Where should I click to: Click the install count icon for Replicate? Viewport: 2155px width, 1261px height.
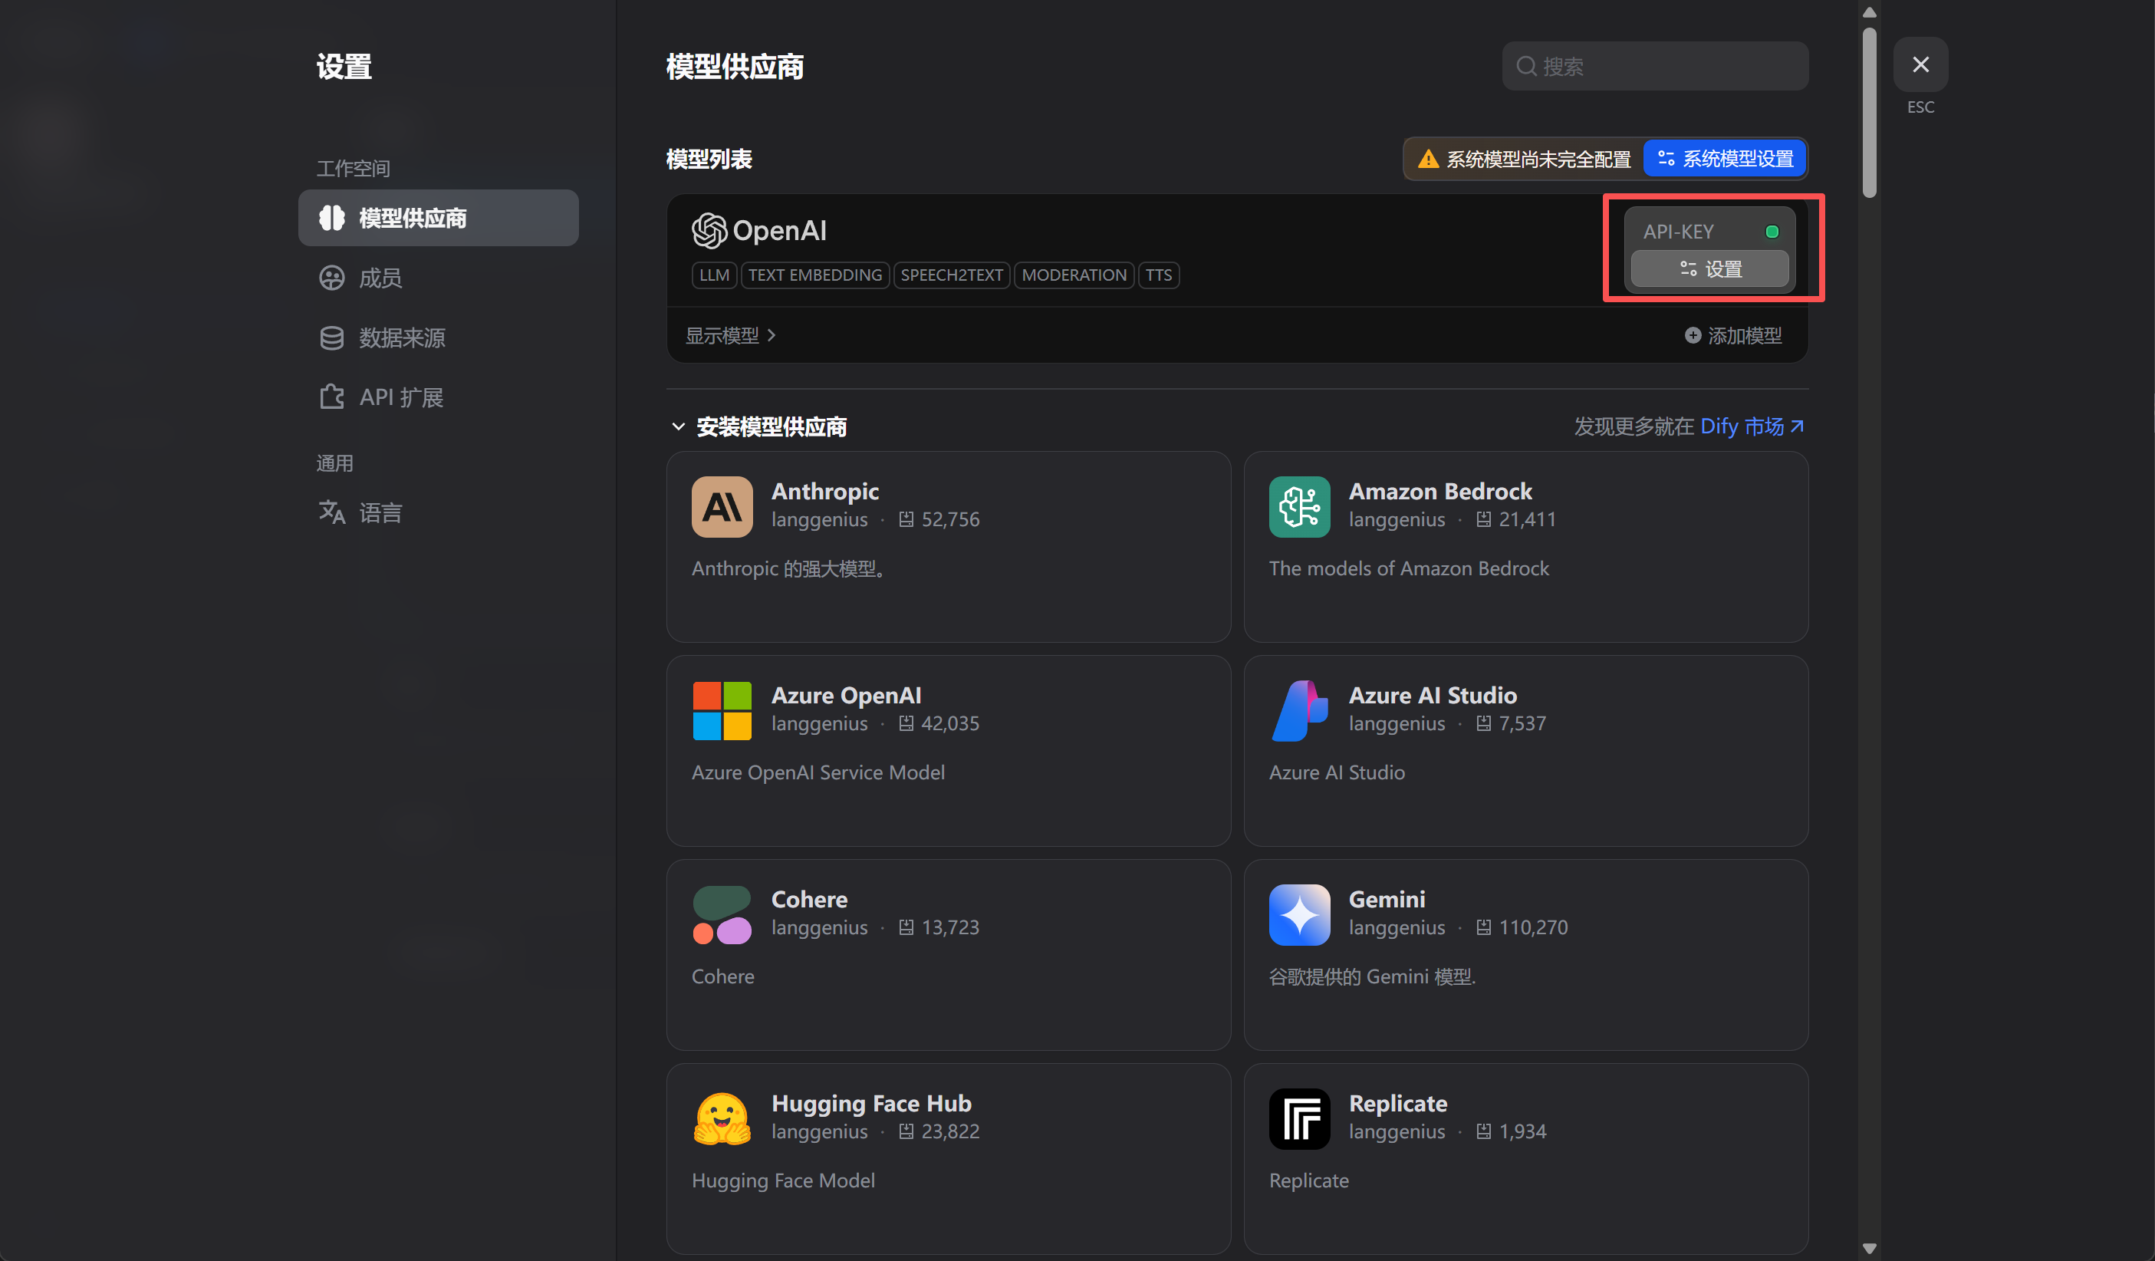point(1483,1131)
